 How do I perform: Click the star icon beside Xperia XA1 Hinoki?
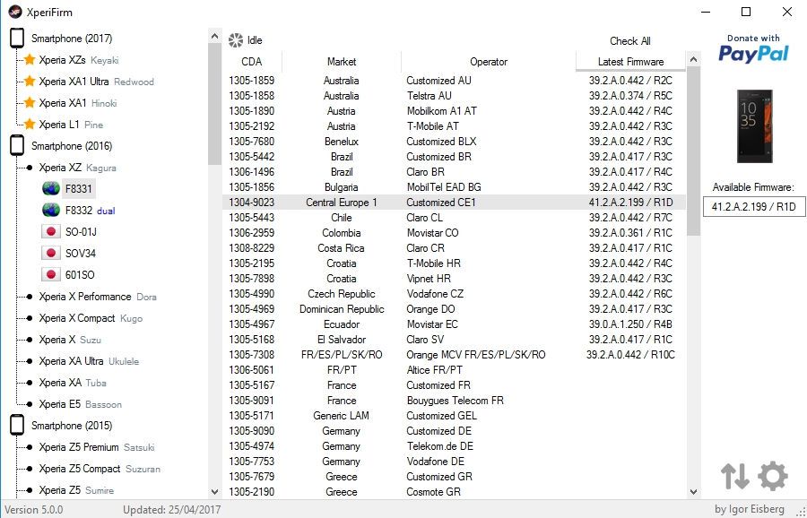click(x=30, y=103)
